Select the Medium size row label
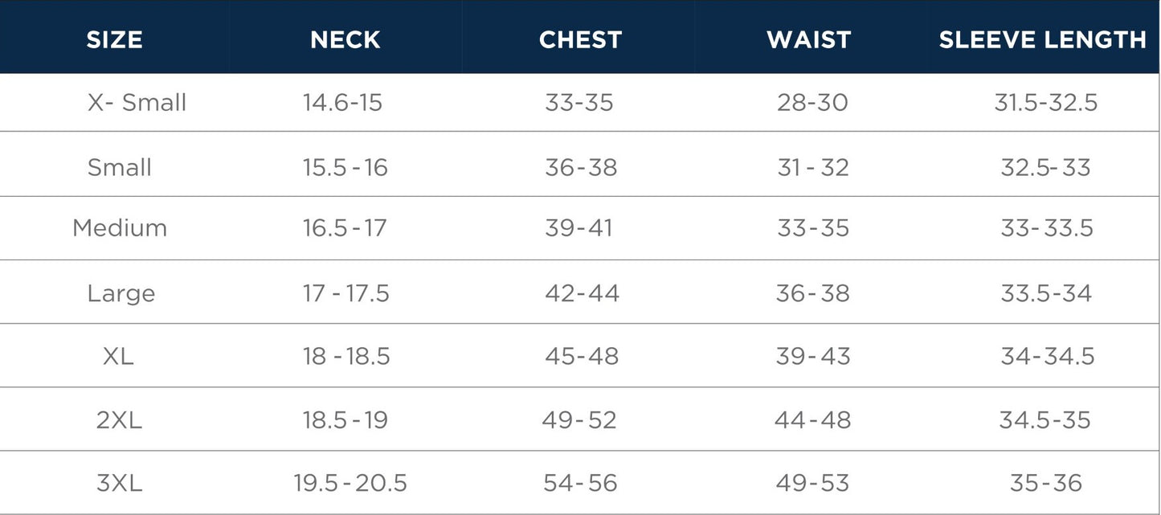Screen dimensions: 1161x515 pyautogui.click(x=120, y=228)
